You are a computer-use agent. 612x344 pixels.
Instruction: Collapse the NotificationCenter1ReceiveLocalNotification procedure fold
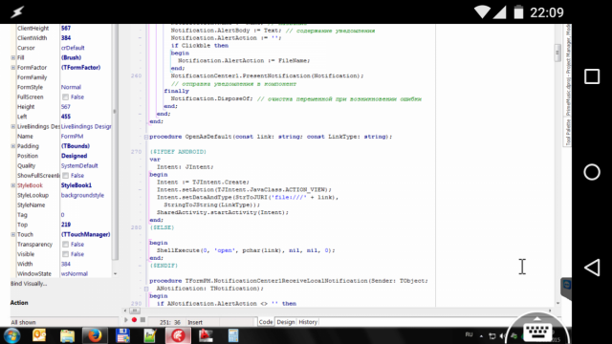146,289
